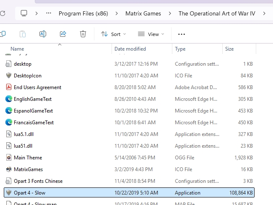This screenshot has height=205, width=273.
Task: Click the Refresh icon beside the address bar
Action: (x=3, y=13)
